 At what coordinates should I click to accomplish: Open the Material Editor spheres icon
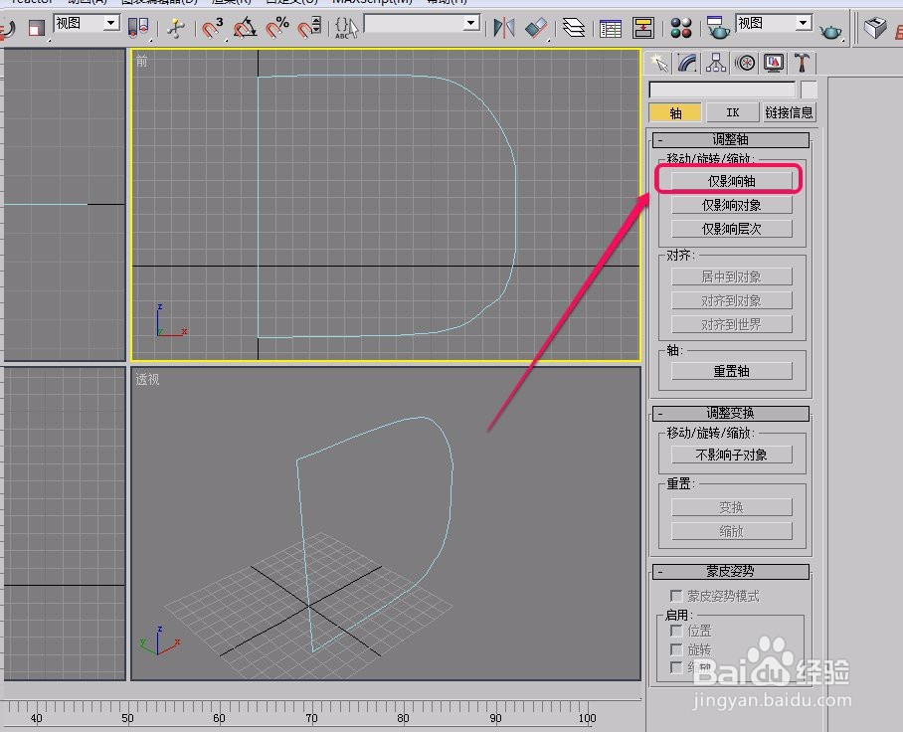pyautogui.click(x=680, y=27)
